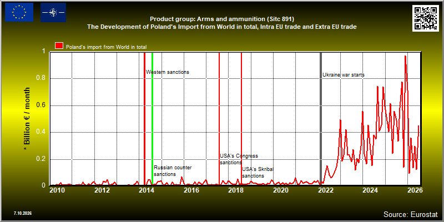The height and width of the screenshot is (222, 444).
Task: Click the y-axis value 0.2
Action: (41, 159)
